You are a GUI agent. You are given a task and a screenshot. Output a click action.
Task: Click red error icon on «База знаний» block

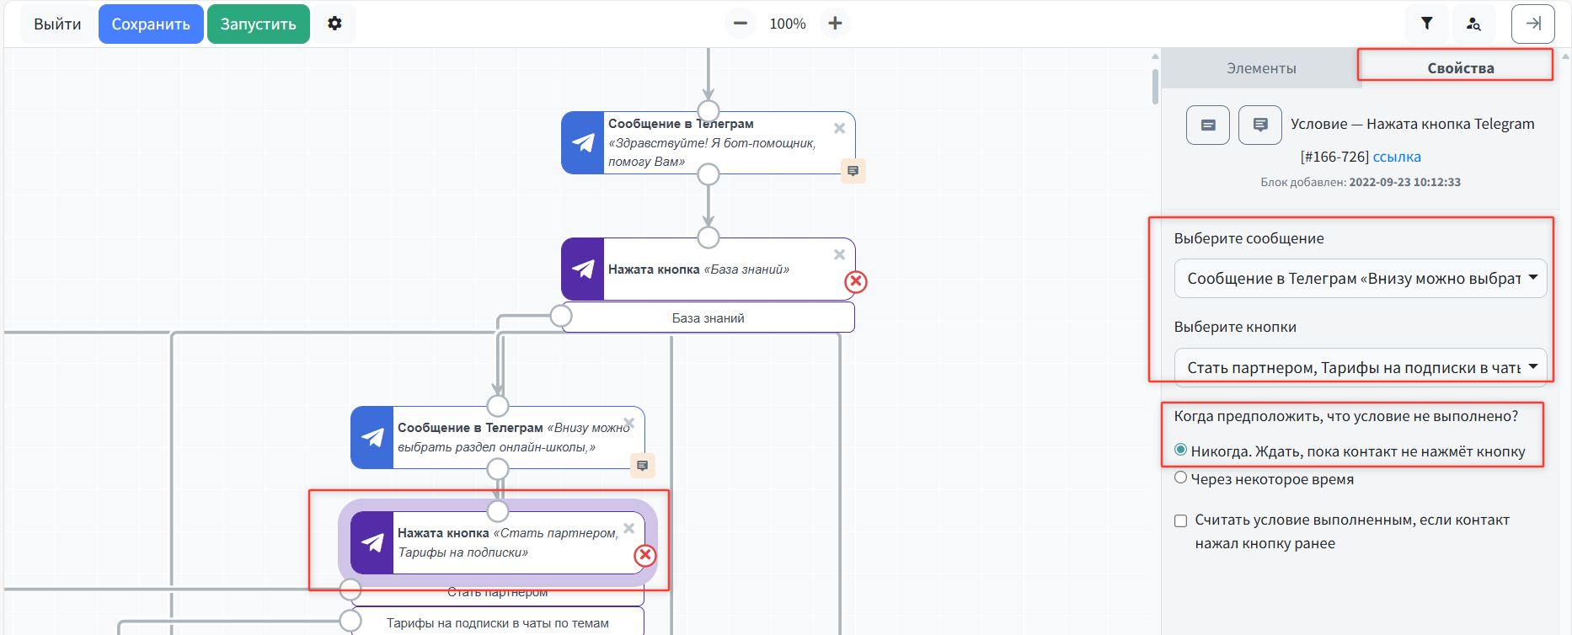coord(856,282)
